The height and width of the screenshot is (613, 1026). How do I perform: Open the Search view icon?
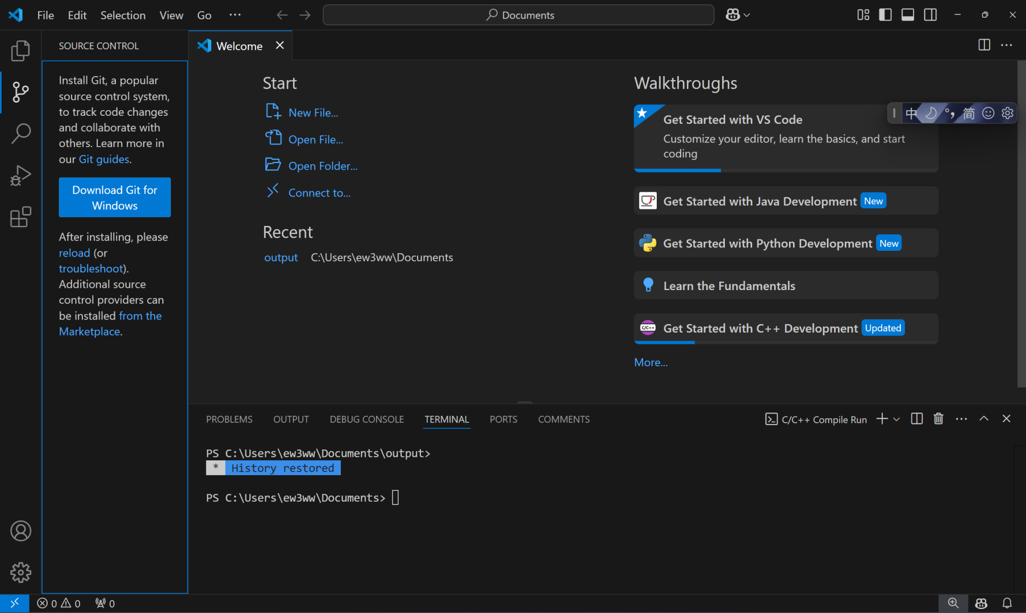coord(20,133)
